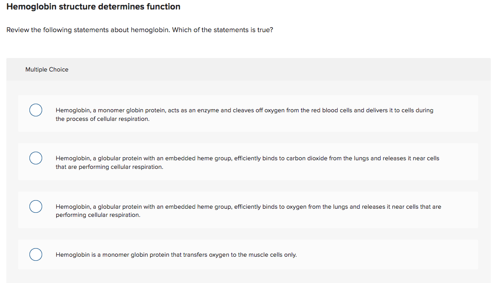Select radio button for oxygen from lungs answer
503x283 pixels.
click(36, 206)
